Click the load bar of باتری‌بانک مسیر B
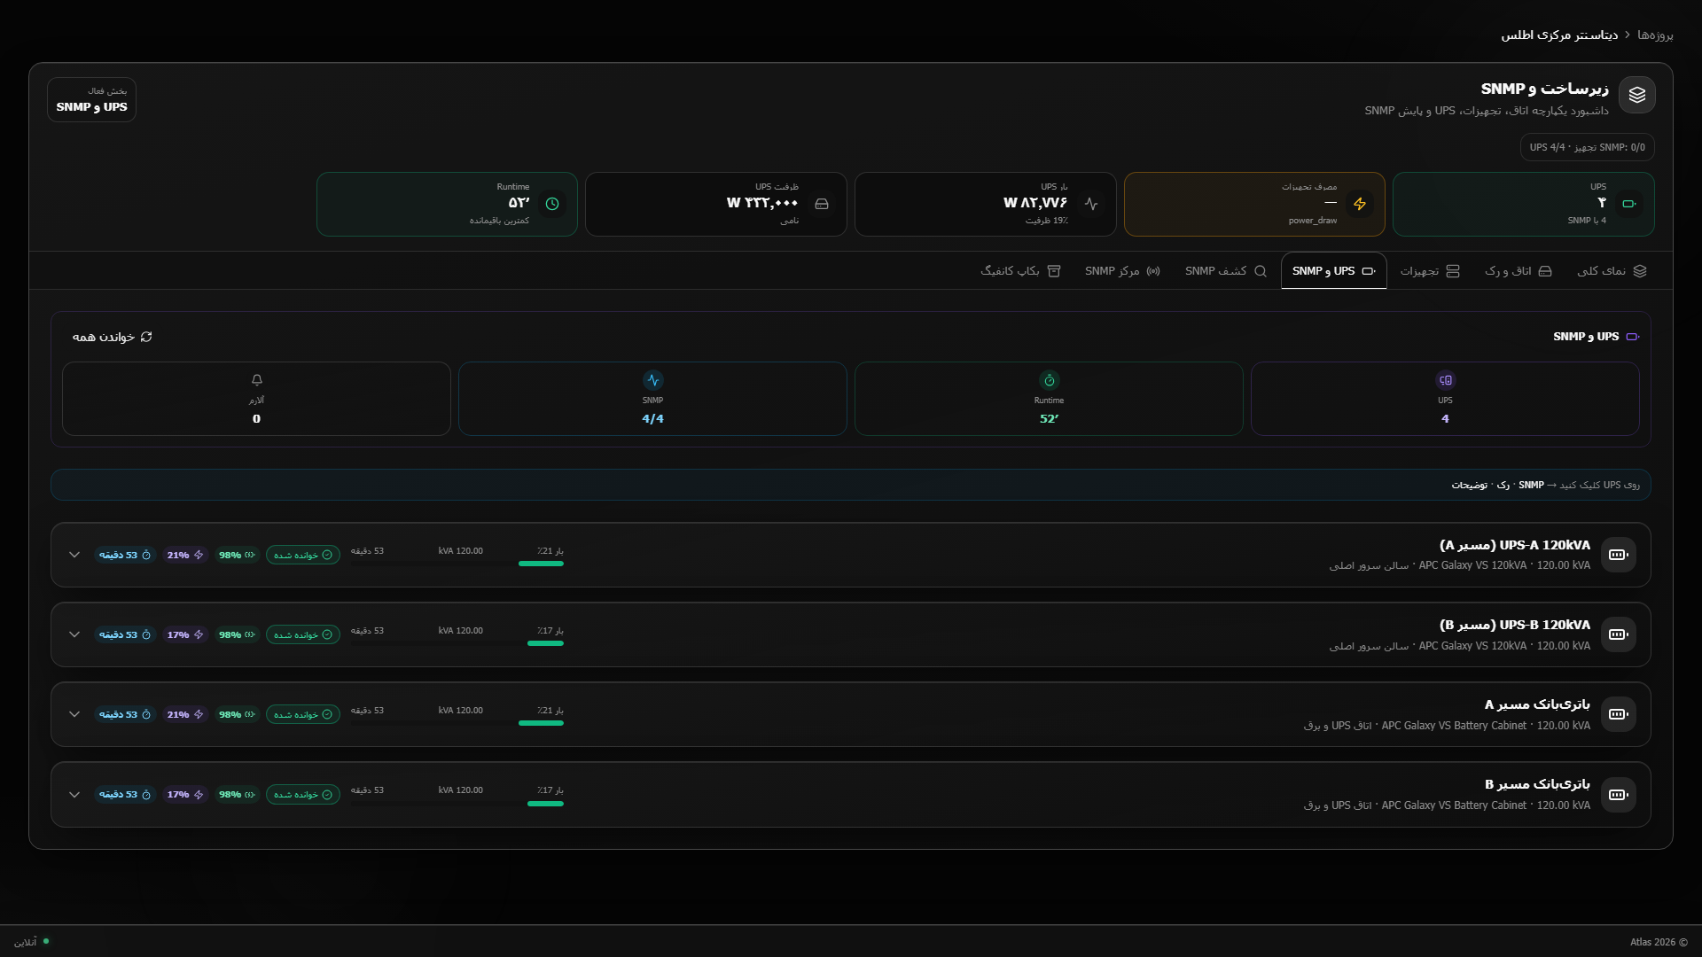This screenshot has height=957, width=1702. click(457, 804)
